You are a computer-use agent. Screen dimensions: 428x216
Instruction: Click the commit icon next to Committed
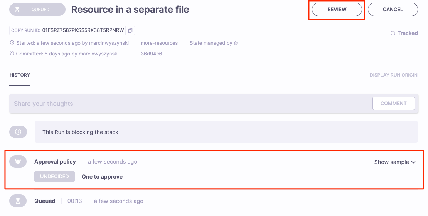tap(12, 54)
